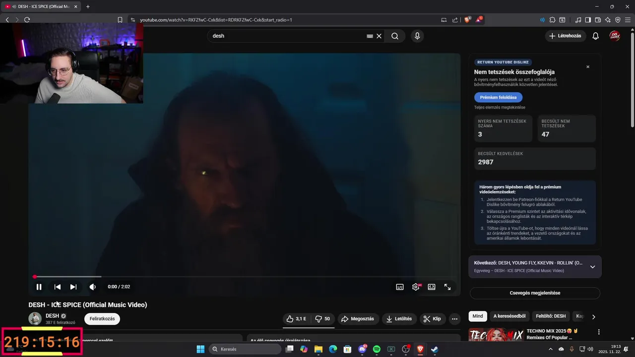Skip to next video
Image resolution: width=635 pixels, height=357 pixels.
click(x=73, y=287)
